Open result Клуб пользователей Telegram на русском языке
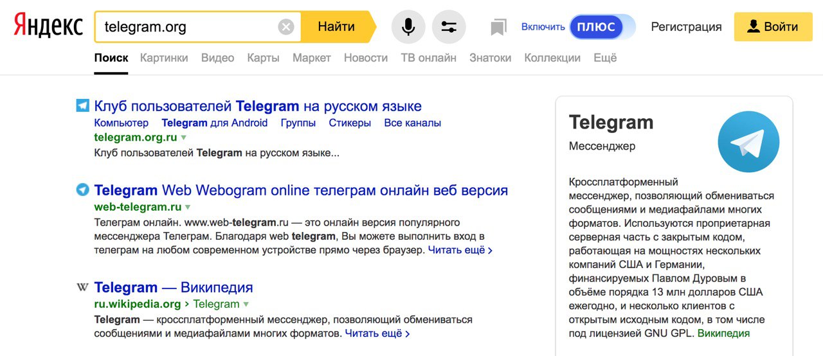This screenshot has width=823, height=356. [x=258, y=106]
